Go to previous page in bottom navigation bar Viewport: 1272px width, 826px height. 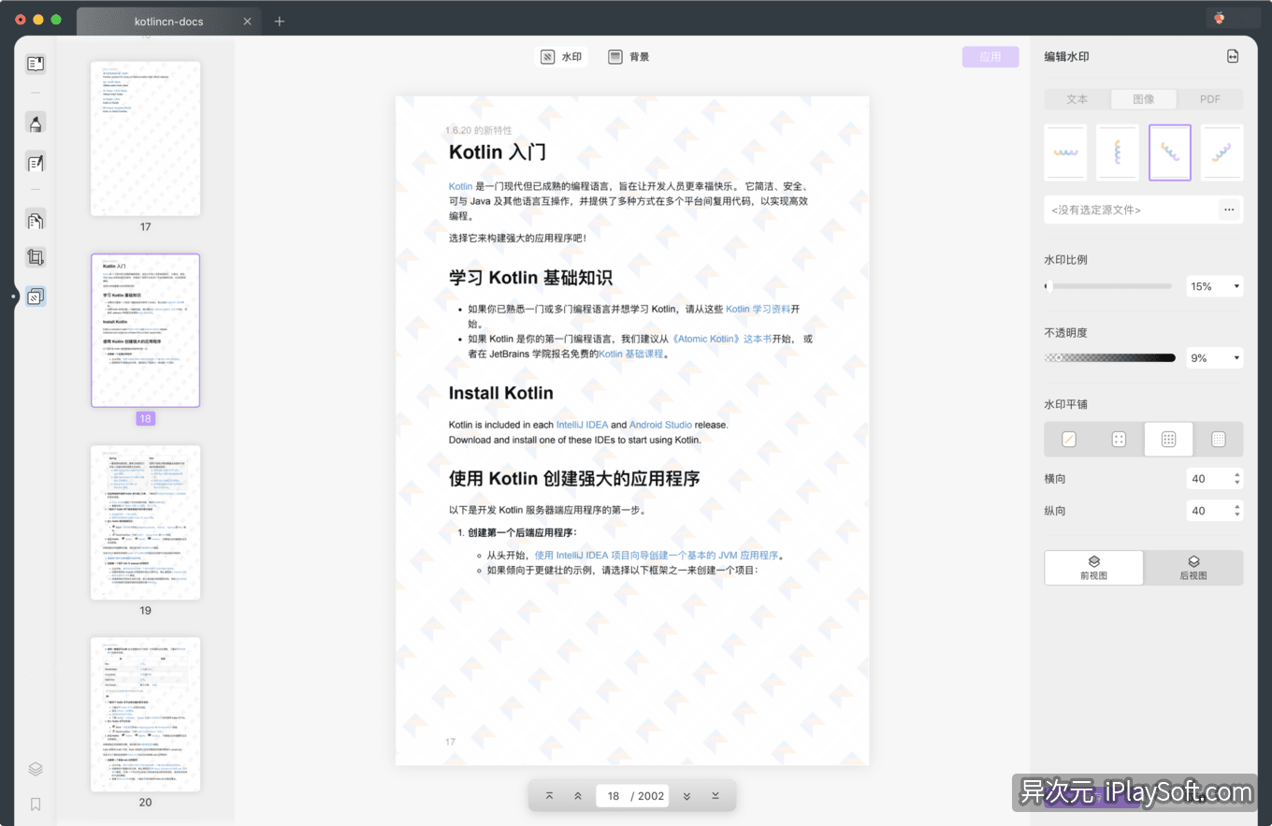coord(578,796)
